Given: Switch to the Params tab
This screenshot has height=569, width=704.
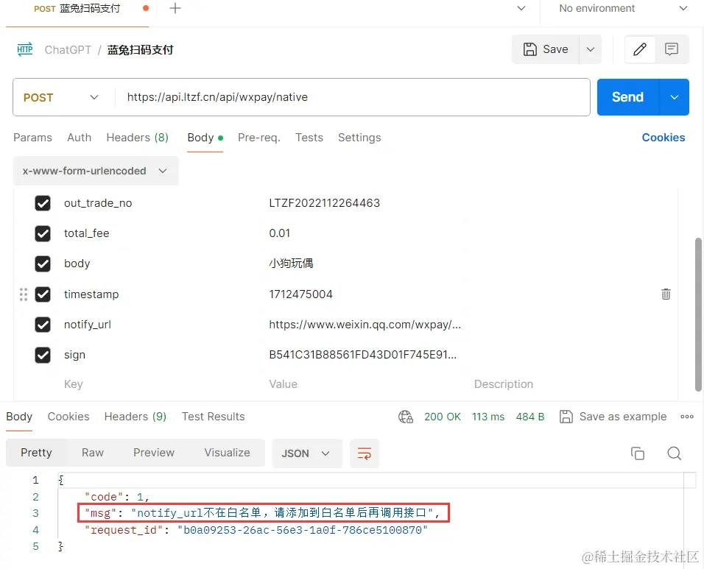Looking at the screenshot, I should tap(33, 138).
